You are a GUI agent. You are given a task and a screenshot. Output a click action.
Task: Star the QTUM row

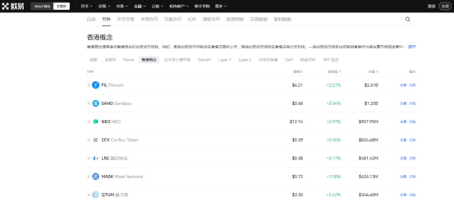(x=89, y=195)
